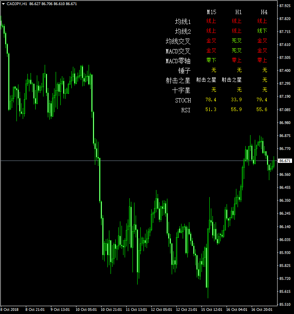The width and height of the screenshot is (294, 314).
Task: Click time axis label 8 Oct 21:01
Action: pyautogui.click(x=35, y=310)
